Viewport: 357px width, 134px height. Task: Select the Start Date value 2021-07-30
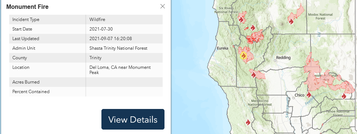[x=101, y=29]
